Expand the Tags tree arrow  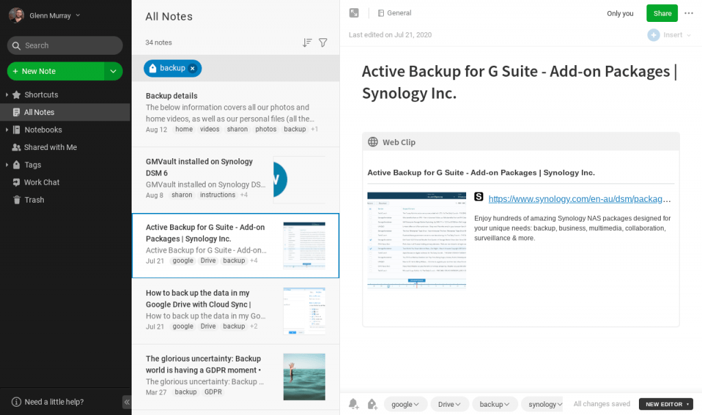(x=7, y=165)
